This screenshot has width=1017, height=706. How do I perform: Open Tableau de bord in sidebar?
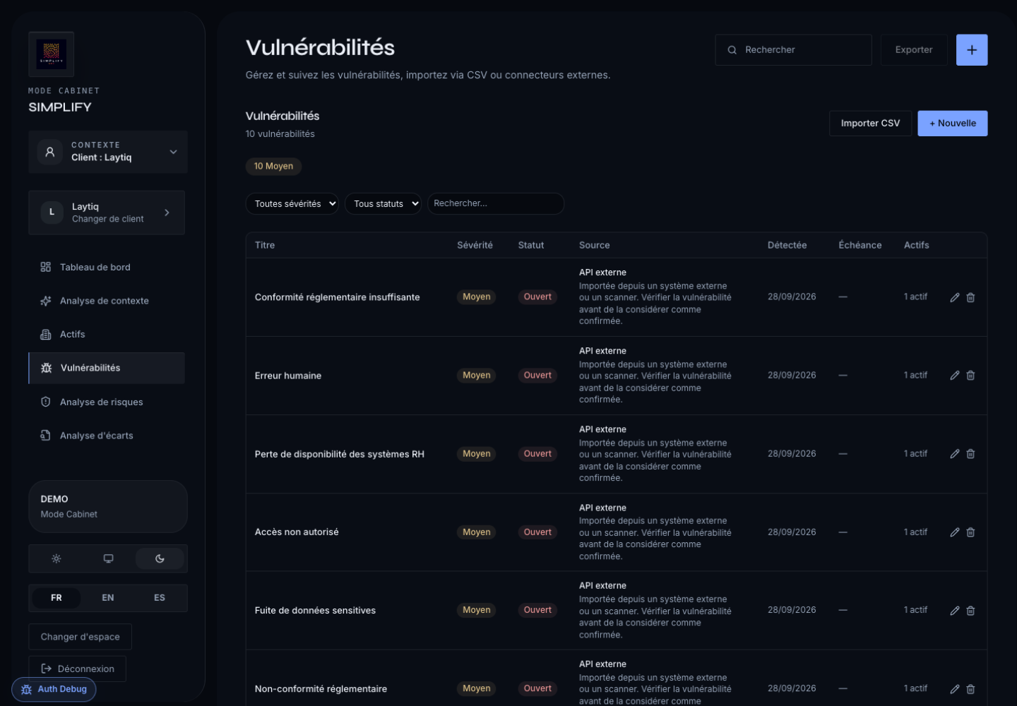(x=107, y=267)
